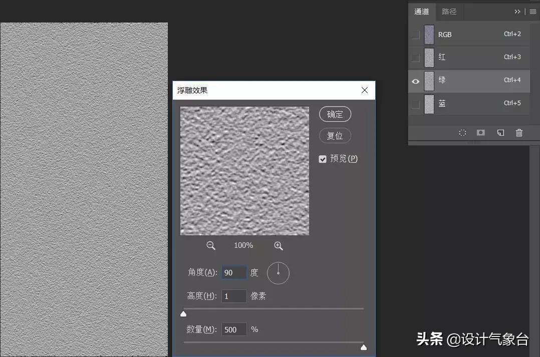Show the 蓝 channel by clicking its visibility box
Viewport: 540px width, 357px height.
coord(416,104)
